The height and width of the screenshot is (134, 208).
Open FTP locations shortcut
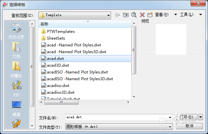pyautogui.click(x=16, y=89)
